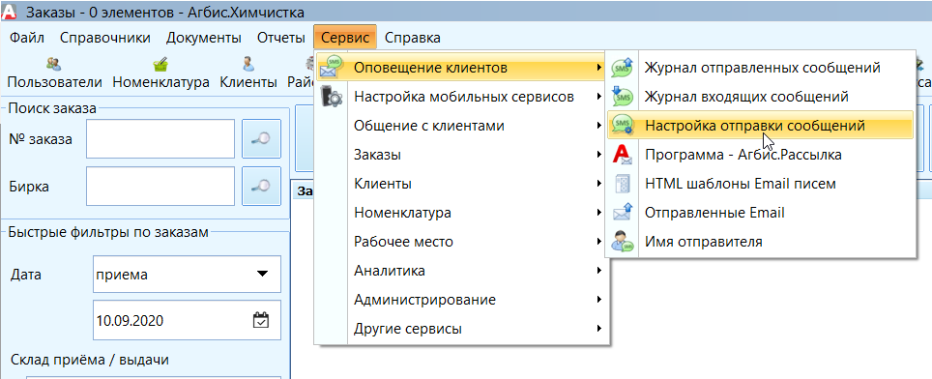Click the Настройка отправки сообщений icon

pyautogui.click(x=623, y=126)
